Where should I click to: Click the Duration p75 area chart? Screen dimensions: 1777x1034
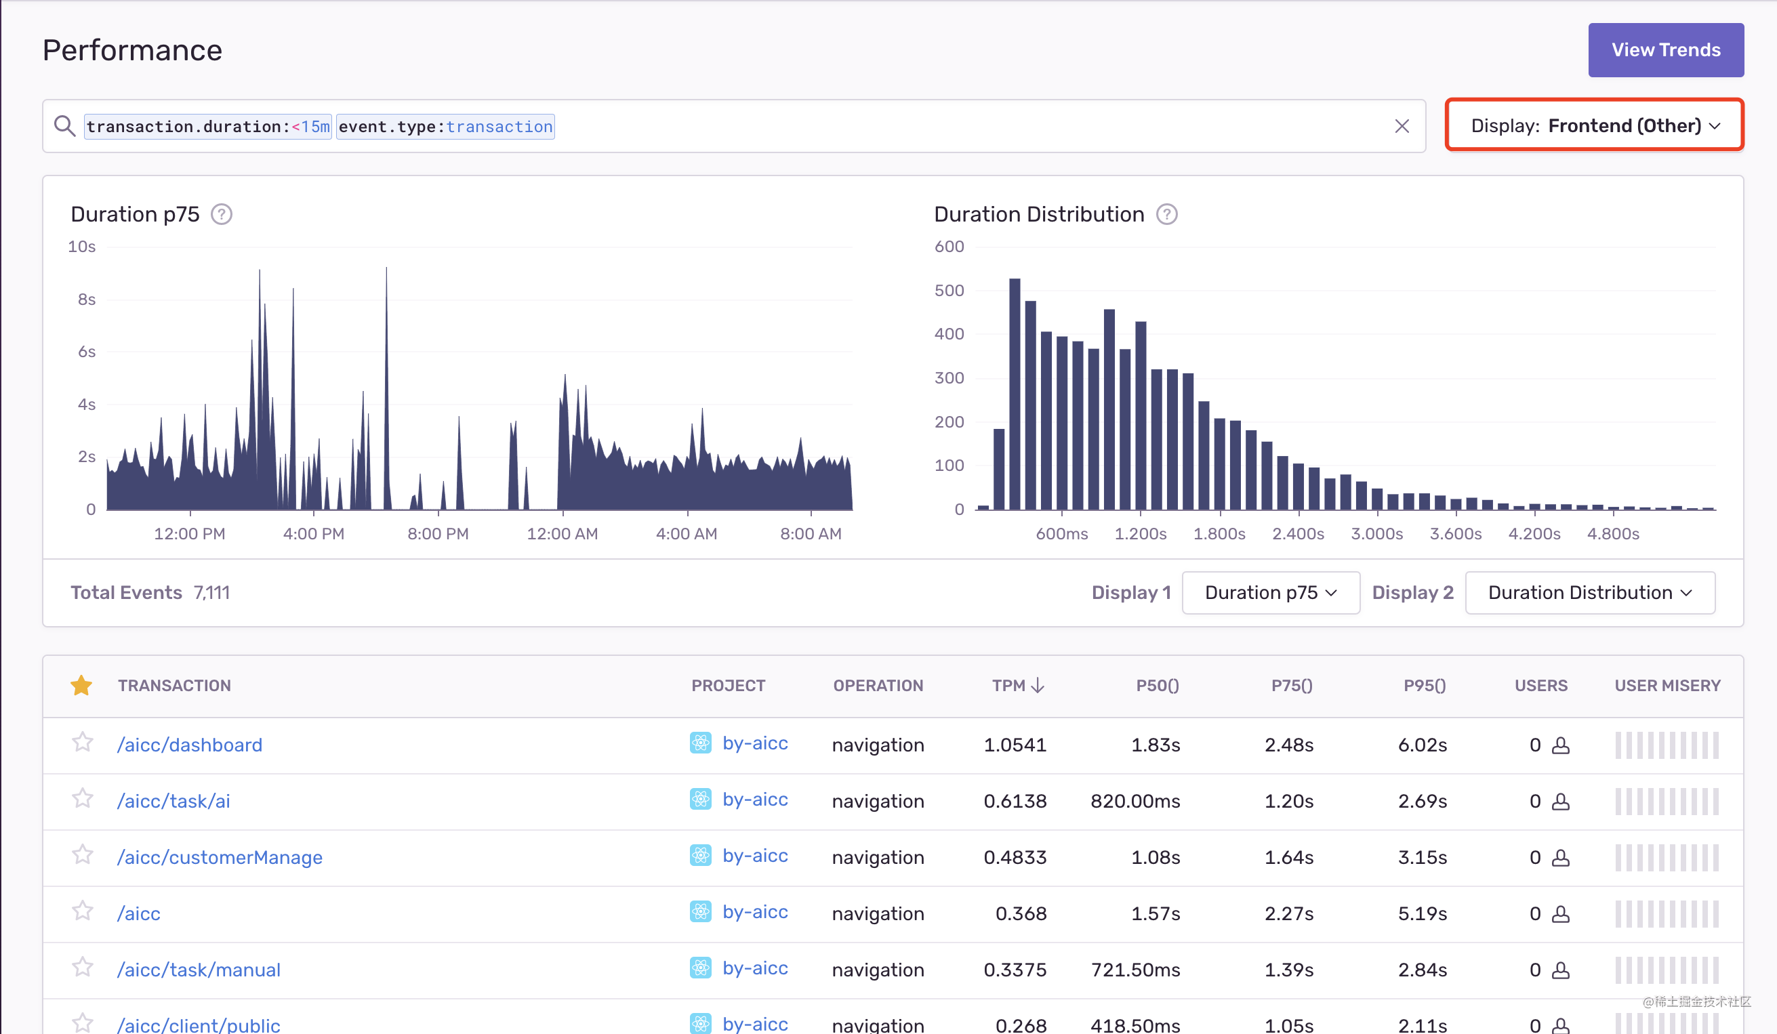point(480,388)
